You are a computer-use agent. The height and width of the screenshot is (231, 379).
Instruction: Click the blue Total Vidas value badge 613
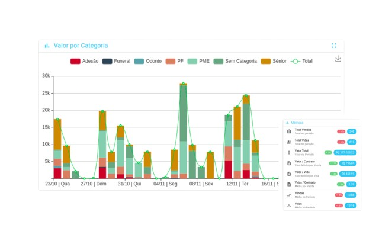click(x=352, y=142)
